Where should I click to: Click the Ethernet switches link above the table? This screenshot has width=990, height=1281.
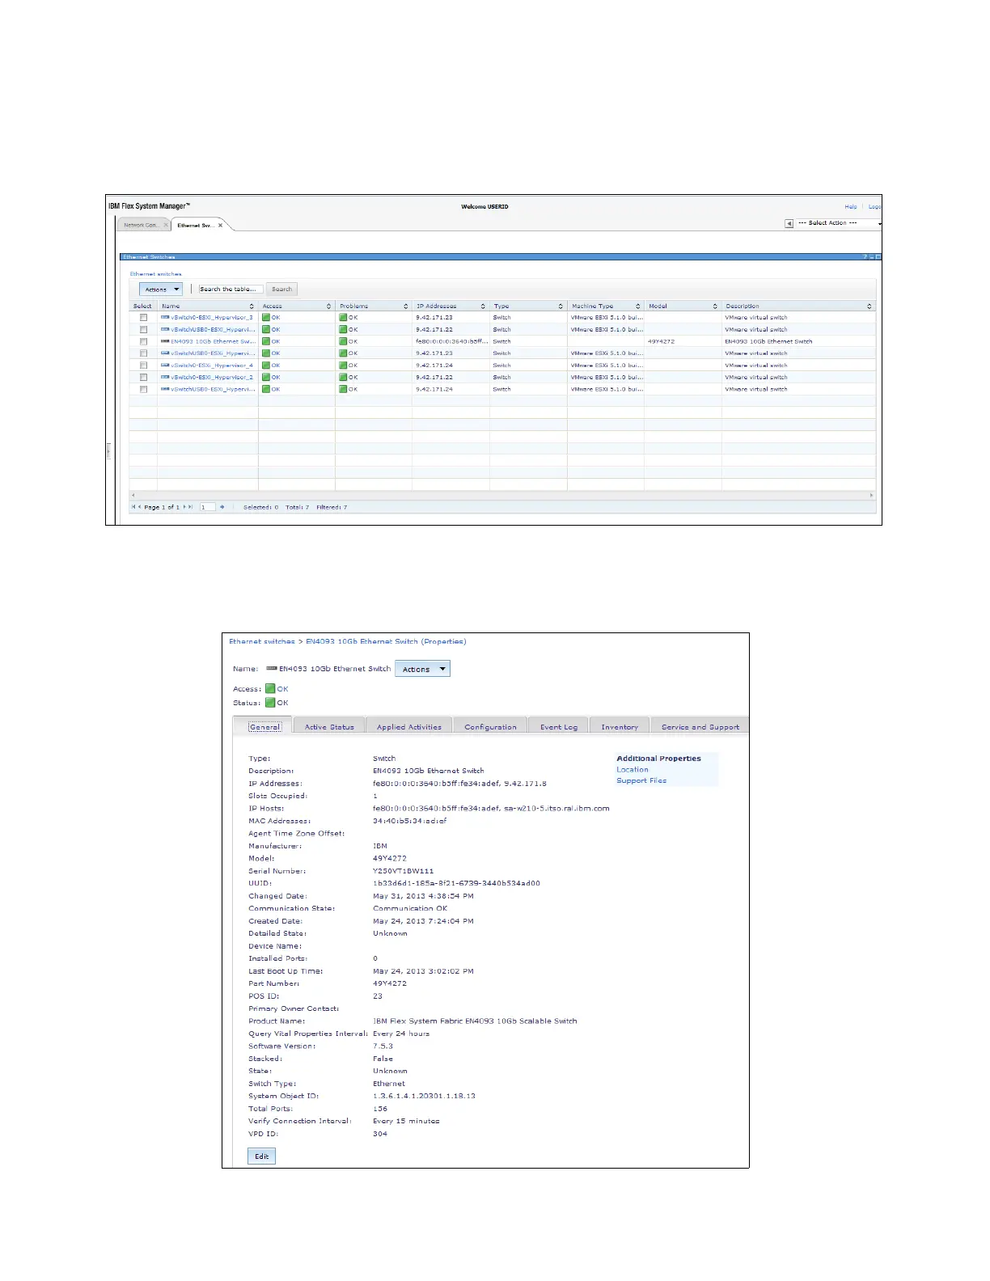pyautogui.click(x=156, y=274)
